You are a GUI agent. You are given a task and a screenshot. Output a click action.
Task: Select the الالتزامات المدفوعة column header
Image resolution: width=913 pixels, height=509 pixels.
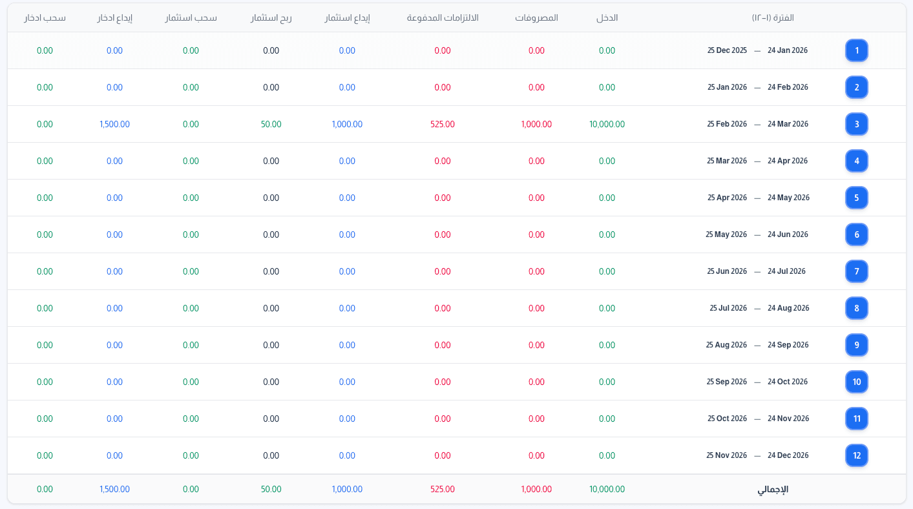pyautogui.click(x=443, y=18)
